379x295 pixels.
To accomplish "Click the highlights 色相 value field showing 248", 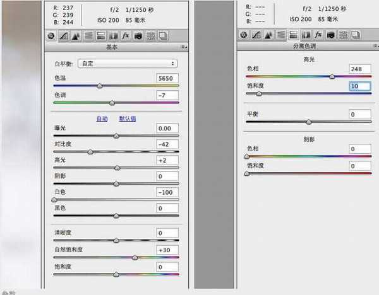I will point(360,69).
